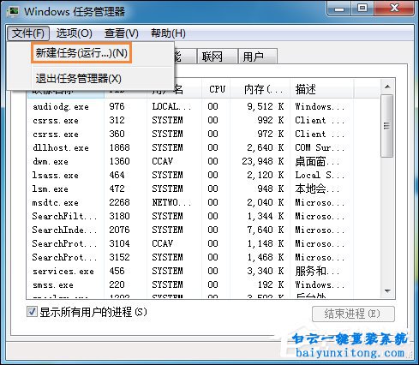Select the lsm.exe process
Screen dimensions: 419x365
204,188
